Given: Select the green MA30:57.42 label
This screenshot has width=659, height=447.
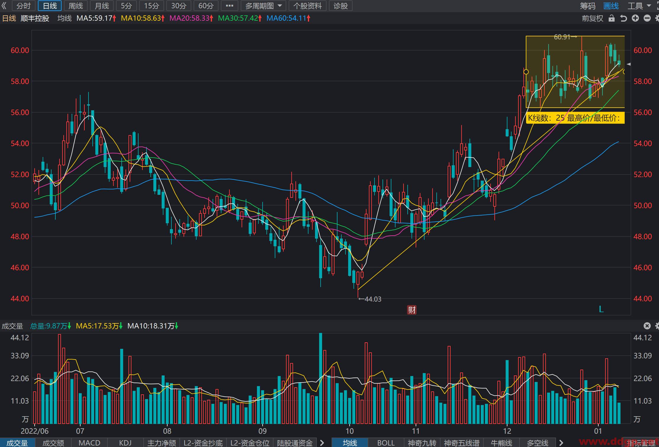Looking at the screenshot, I should [x=240, y=18].
